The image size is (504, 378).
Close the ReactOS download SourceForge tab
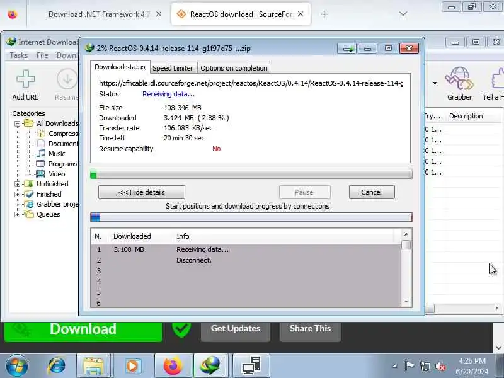click(x=301, y=14)
